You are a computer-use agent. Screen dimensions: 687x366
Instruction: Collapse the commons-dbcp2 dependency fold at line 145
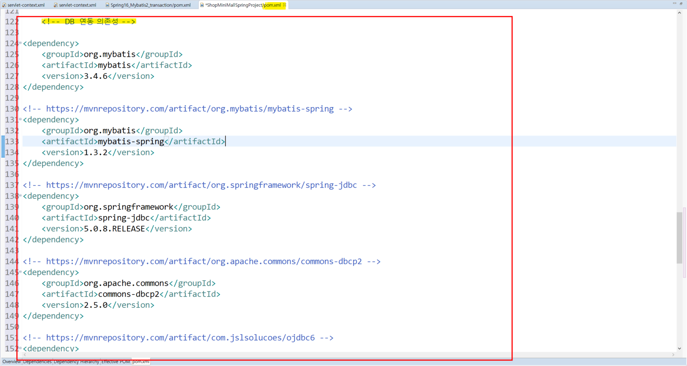[20, 271]
